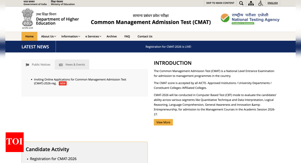
Task: Click the TOI logo badge
Action: [15, 142]
